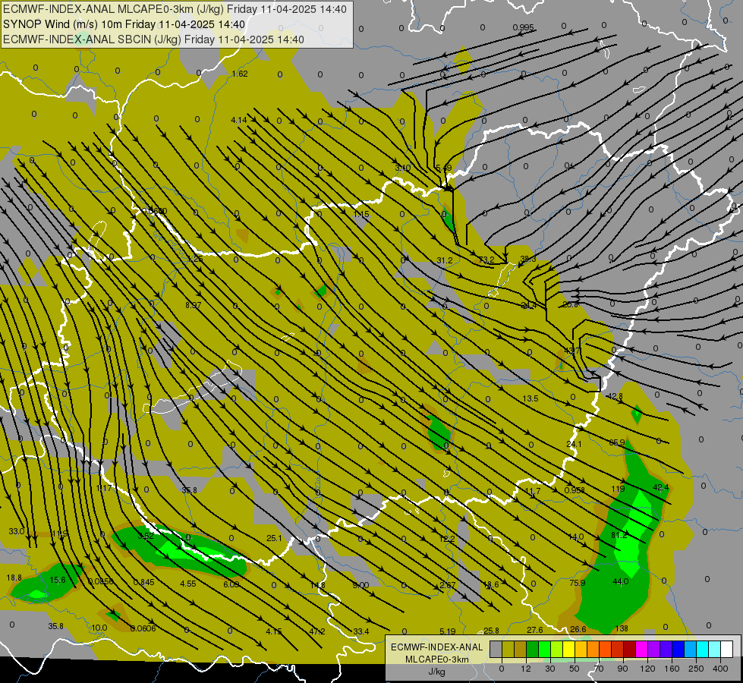Click the map value 24.1

click(573, 444)
